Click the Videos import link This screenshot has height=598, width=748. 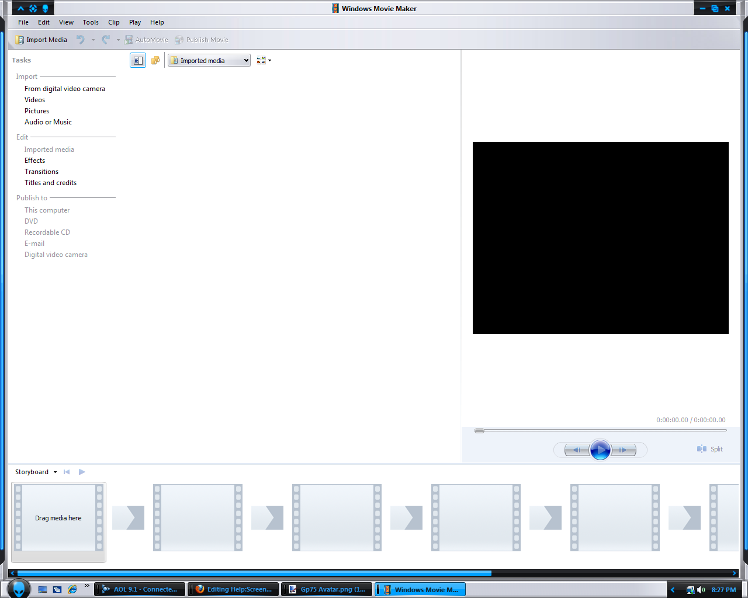(x=34, y=100)
